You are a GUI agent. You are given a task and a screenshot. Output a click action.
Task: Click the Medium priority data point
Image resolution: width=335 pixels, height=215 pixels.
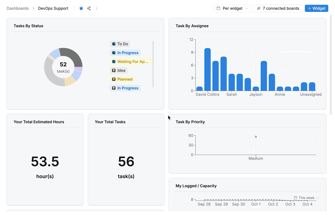(256, 137)
